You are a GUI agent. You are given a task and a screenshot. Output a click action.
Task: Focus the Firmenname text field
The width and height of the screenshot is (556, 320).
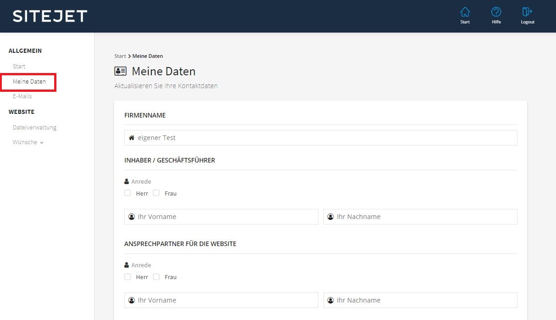326,138
